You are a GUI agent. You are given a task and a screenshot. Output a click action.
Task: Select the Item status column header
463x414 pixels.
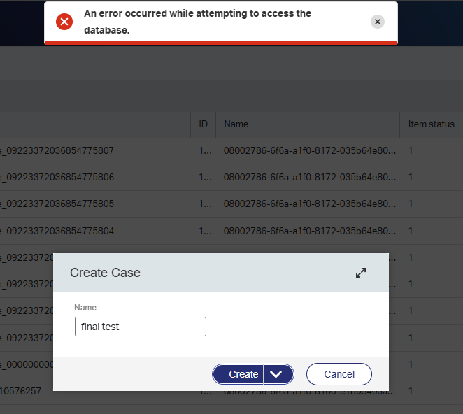tap(431, 124)
